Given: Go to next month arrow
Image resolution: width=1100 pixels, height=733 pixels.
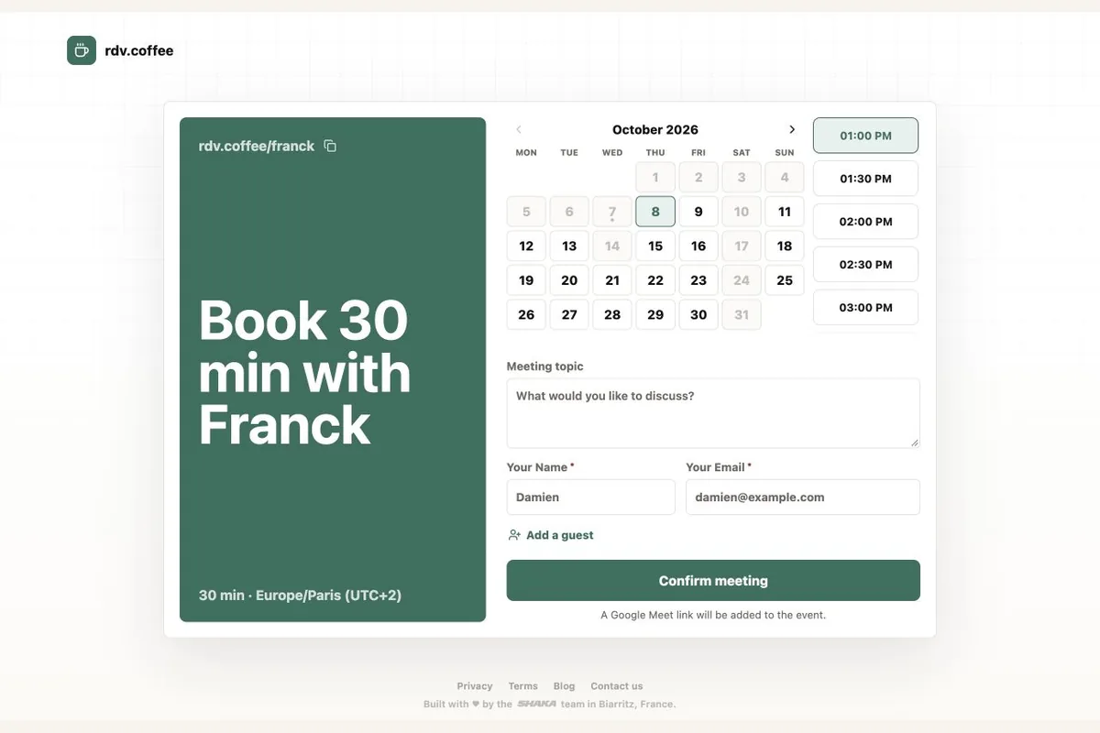Looking at the screenshot, I should [x=792, y=129].
